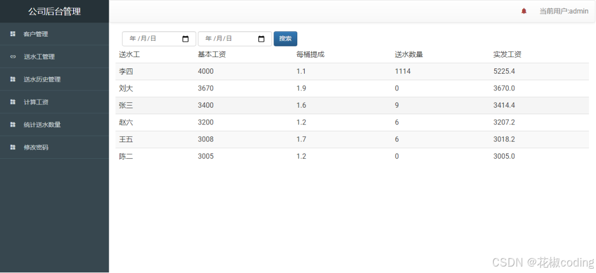This screenshot has width=596, height=273.
Task: Click delivery count 1114
Action: (x=403, y=72)
